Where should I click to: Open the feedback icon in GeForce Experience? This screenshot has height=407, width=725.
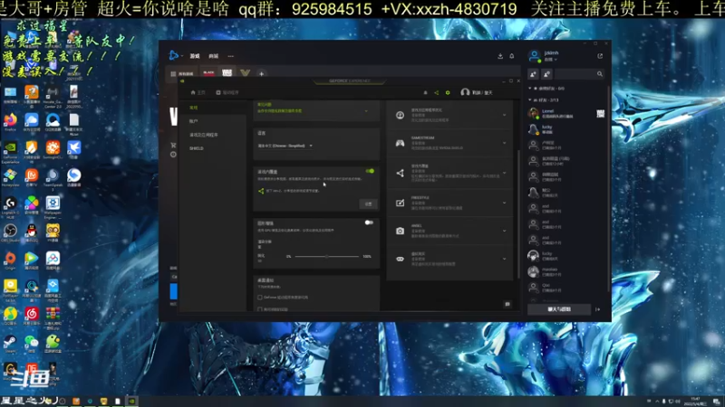click(507, 304)
